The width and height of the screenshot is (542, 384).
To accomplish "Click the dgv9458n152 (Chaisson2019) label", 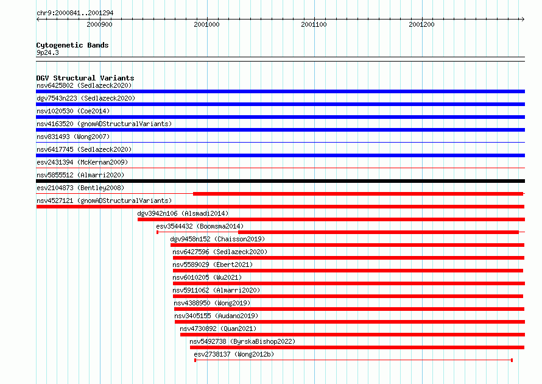I will click(217, 239).
